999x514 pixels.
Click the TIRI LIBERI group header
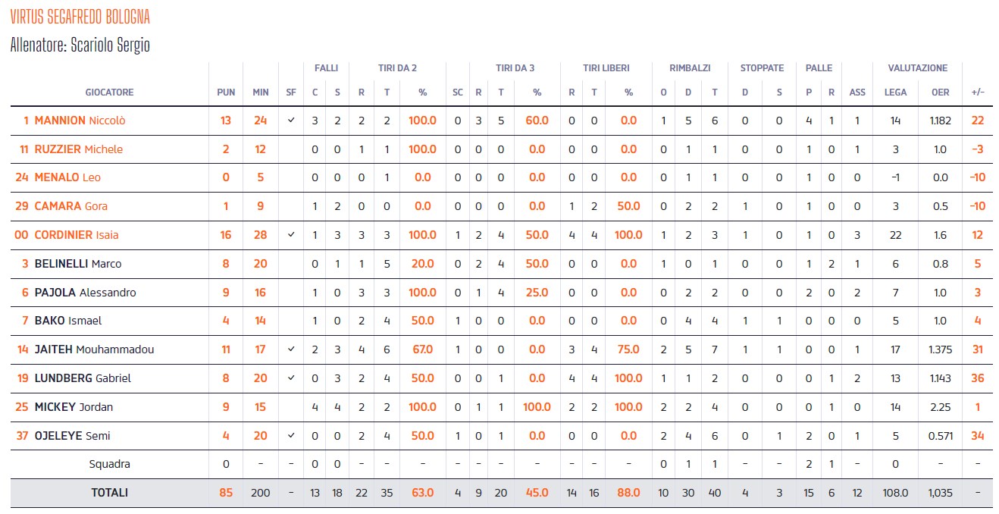[606, 68]
